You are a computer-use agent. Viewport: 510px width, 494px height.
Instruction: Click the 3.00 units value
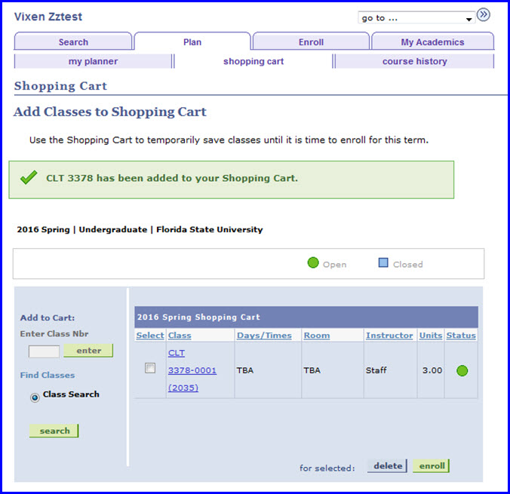[x=432, y=370]
